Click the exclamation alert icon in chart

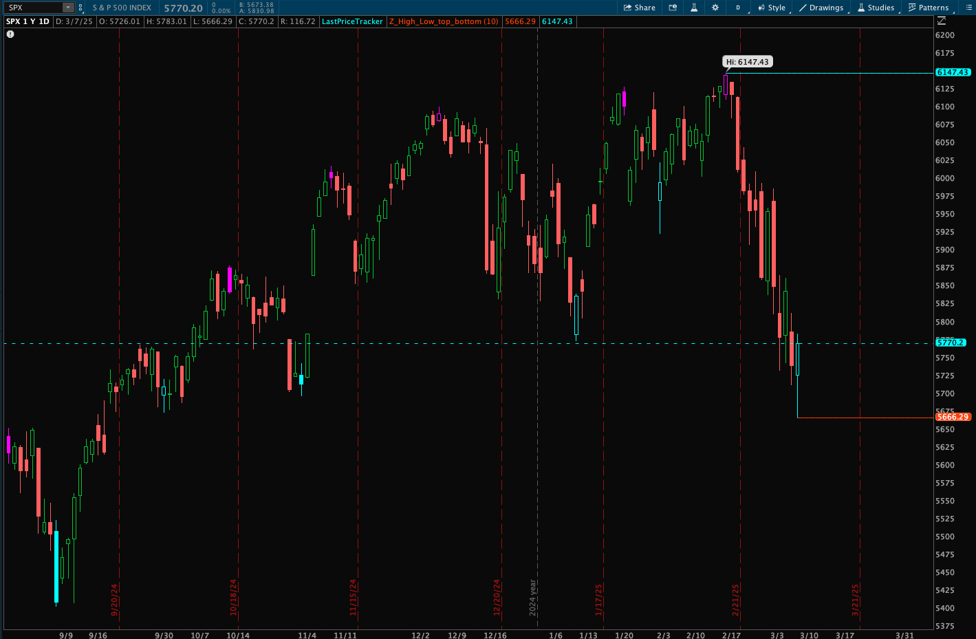pos(10,34)
